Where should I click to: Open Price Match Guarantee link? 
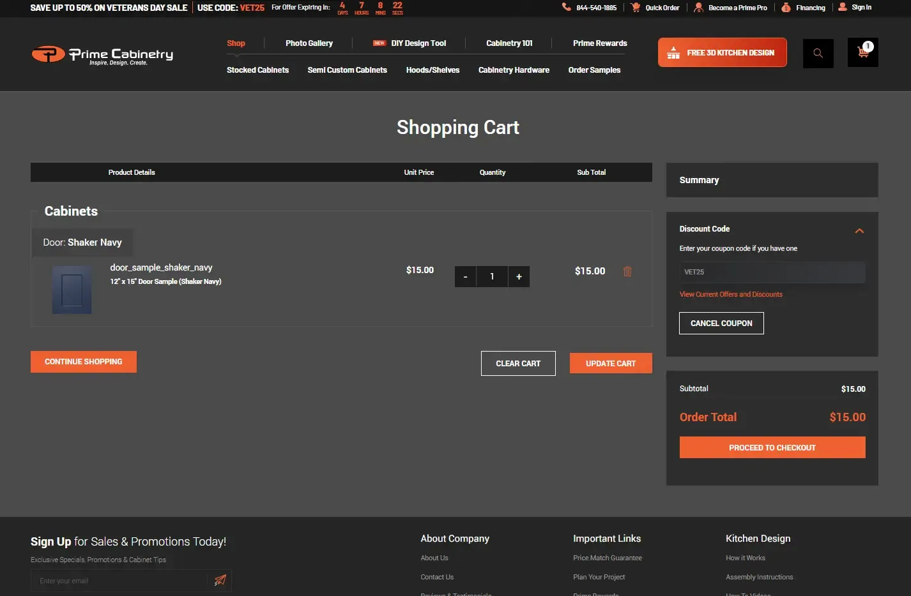click(x=608, y=558)
